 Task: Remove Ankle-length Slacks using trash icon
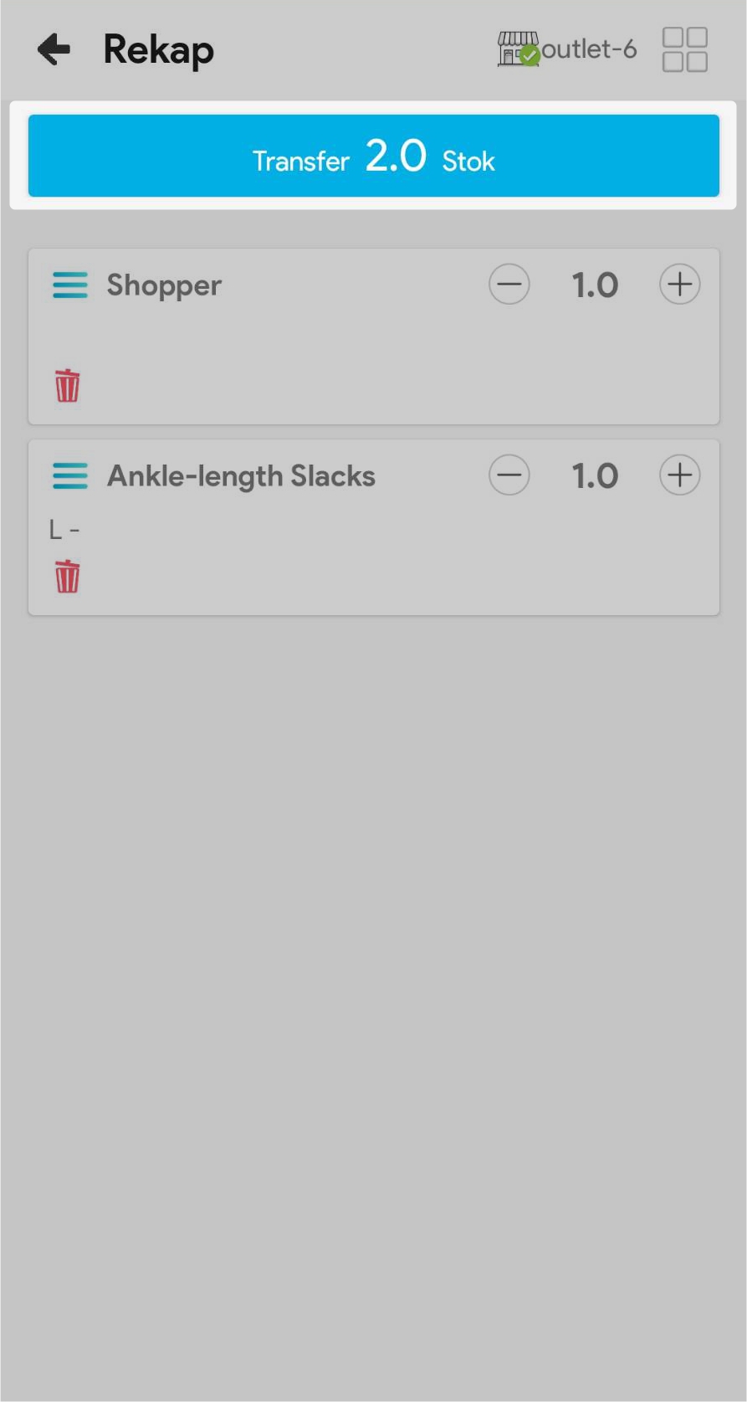[x=68, y=577]
